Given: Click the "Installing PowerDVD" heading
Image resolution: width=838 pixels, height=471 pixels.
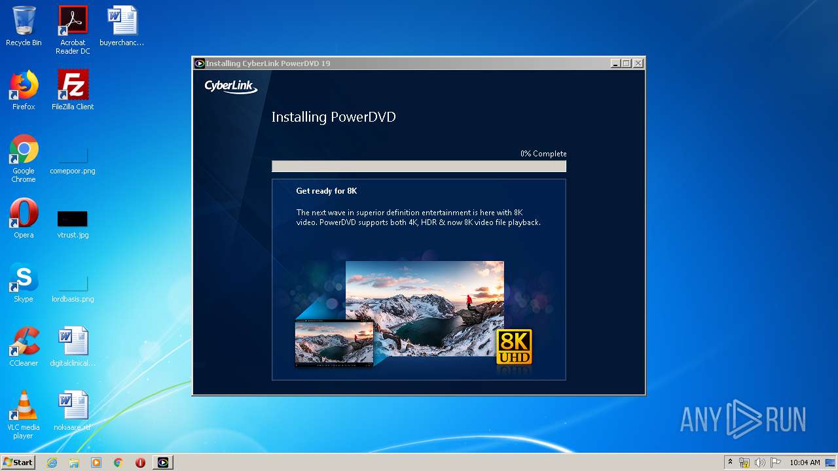Looking at the screenshot, I should click(x=334, y=117).
